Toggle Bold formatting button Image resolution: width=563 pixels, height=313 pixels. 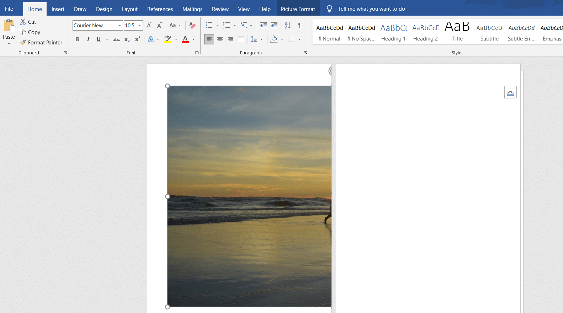coord(77,39)
